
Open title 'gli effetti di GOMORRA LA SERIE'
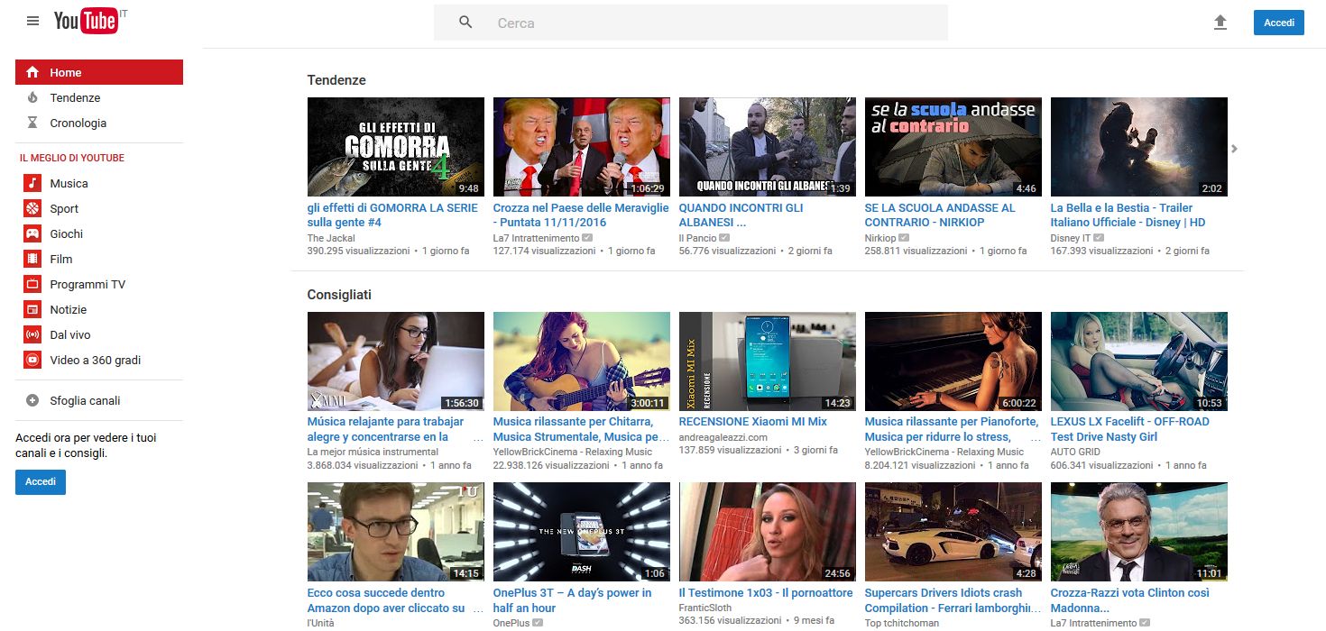pos(392,215)
